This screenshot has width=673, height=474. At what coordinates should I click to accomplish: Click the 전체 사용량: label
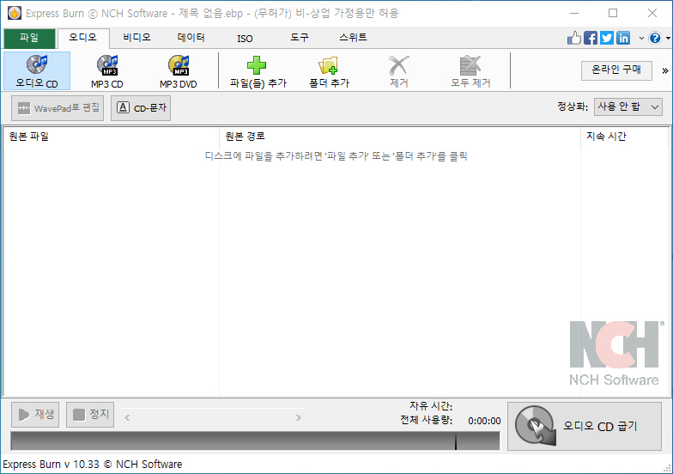click(426, 420)
